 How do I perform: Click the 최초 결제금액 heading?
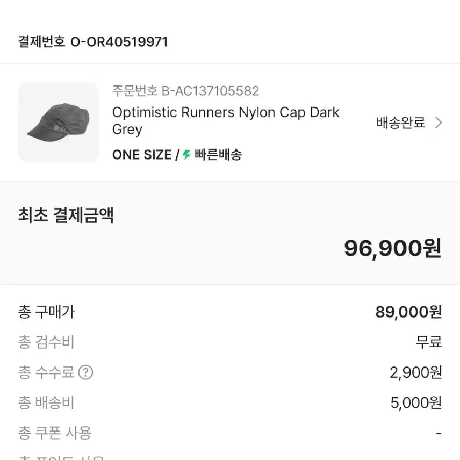point(66,215)
